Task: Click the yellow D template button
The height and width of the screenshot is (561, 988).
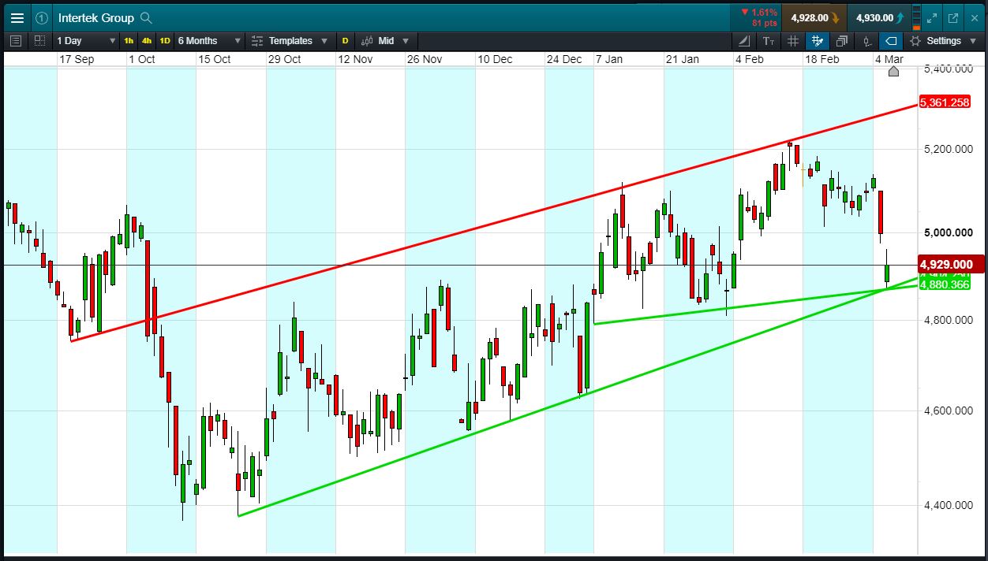Action: tap(345, 41)
